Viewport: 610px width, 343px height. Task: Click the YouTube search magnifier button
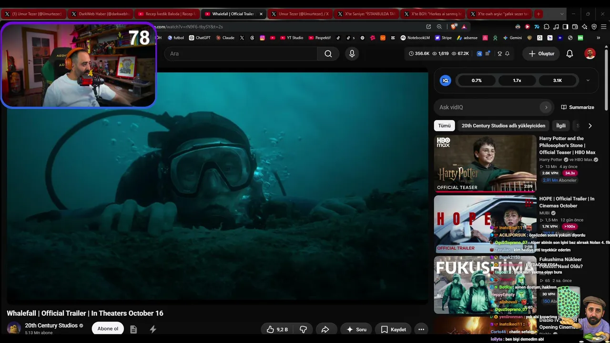tap(328, 54)
